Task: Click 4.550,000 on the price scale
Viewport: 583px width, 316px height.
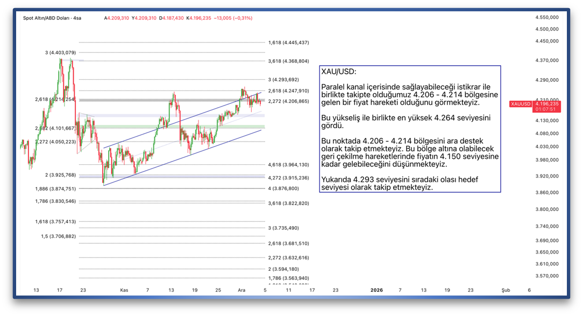Action: [x=546, y=17]
